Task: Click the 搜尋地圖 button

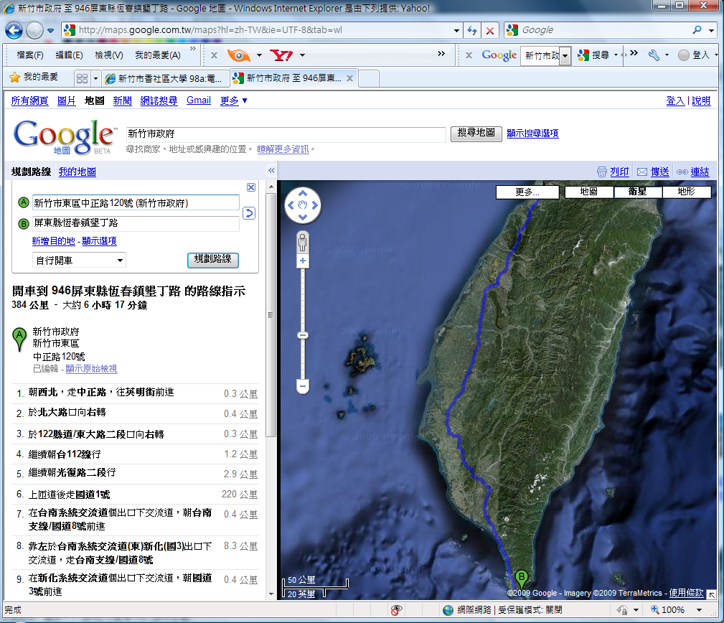Action: [x=476, y=133]
